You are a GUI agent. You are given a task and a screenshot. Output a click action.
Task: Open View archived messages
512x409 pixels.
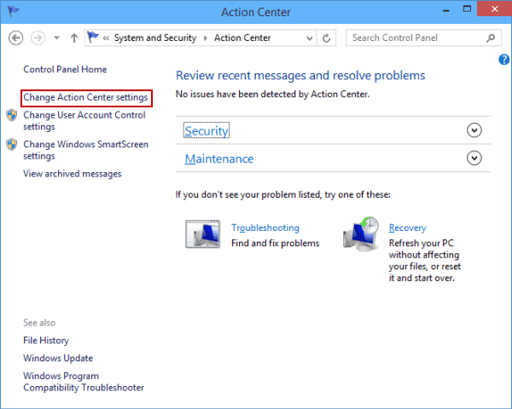73,174
